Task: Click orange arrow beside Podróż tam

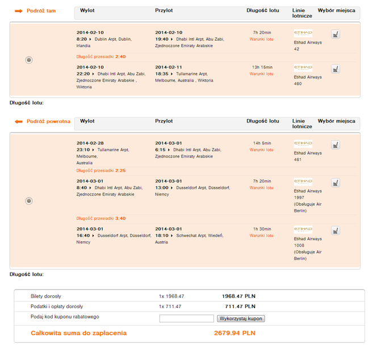Action: coord(19,11)
